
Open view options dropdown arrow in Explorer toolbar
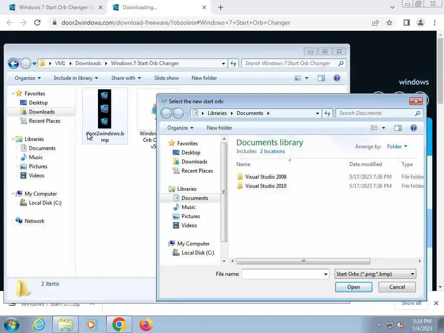307,78
